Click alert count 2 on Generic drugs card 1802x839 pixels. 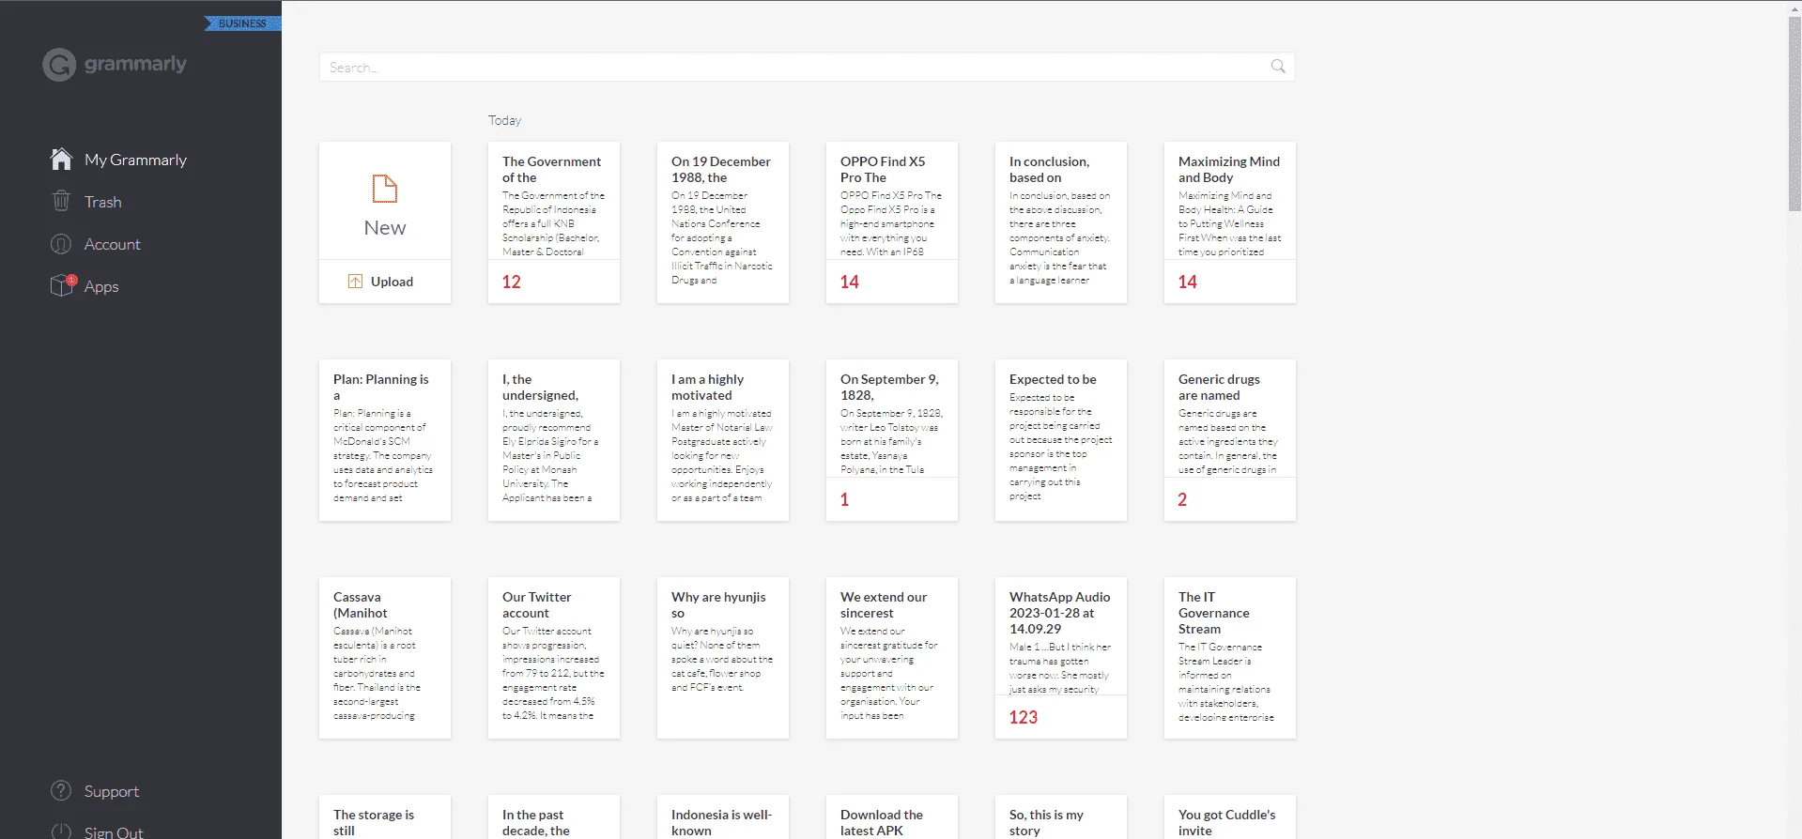tap(1182, 499)
